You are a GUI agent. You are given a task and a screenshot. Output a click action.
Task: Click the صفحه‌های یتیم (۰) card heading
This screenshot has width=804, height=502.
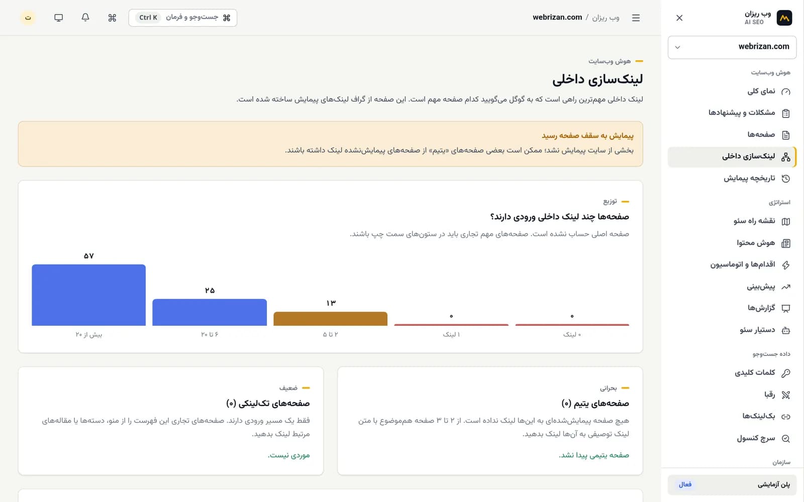pyautogui.click(x=595, y=404)
